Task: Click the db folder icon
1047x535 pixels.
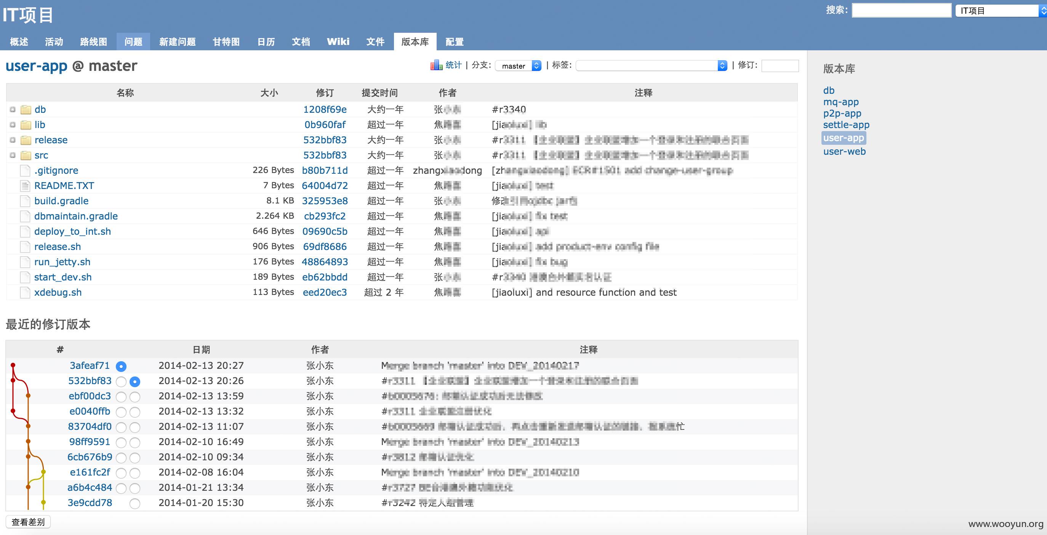Action: click(26, 109)
